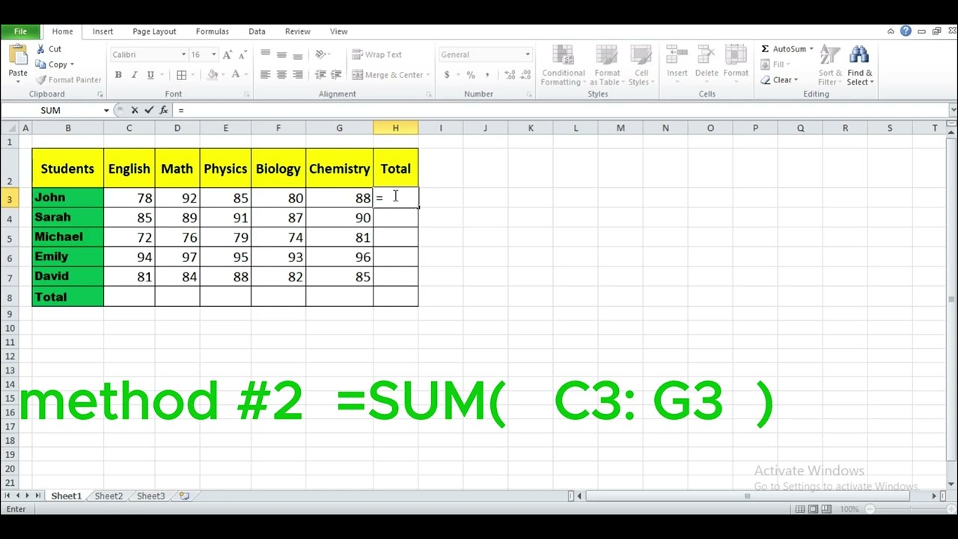Switch to the Page Layout tab

coord(154,31)
